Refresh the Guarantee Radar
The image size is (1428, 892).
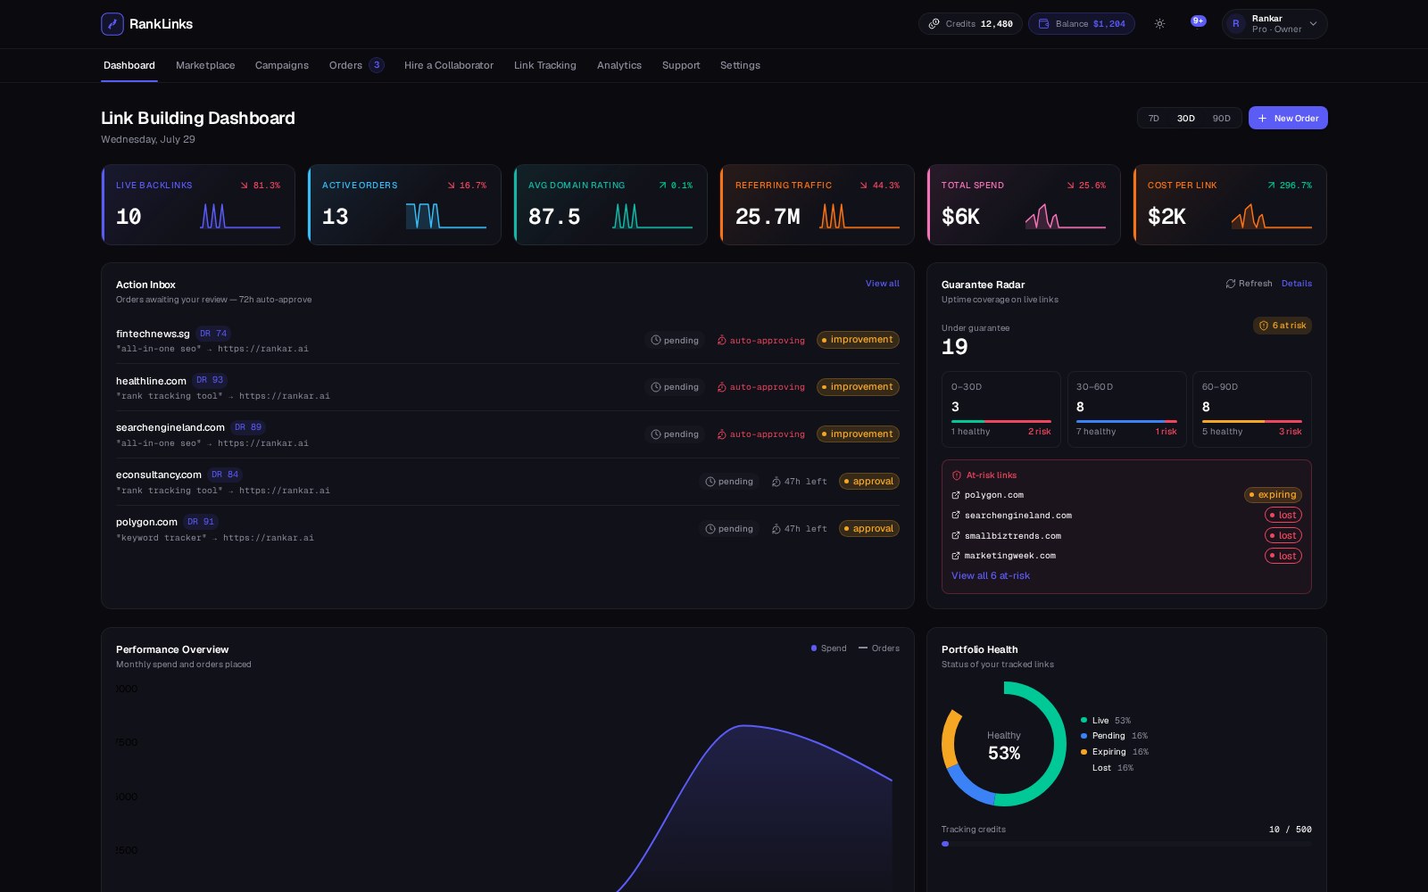pyautogui.click(x=1249, y=284)
